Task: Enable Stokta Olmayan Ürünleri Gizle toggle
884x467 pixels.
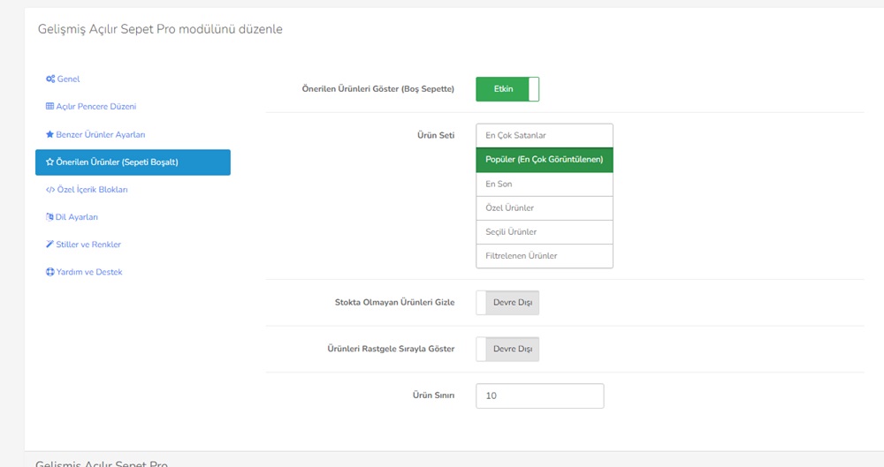Action: coord(507,303)
